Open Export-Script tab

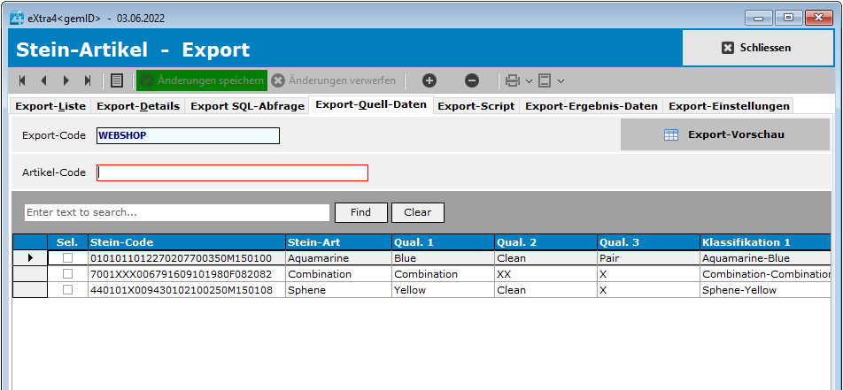476,106
